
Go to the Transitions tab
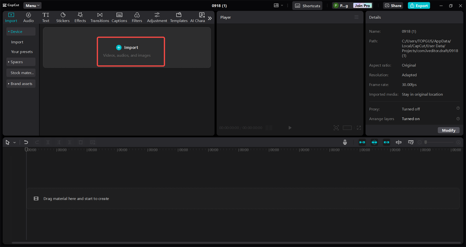(x=100, y=17)
